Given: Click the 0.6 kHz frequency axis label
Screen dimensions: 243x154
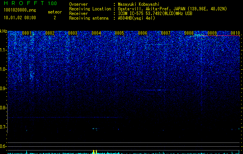Looking at the screenshot, I should click(x=3, y=146).
